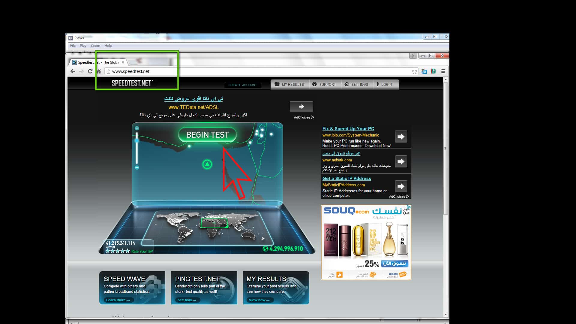Click arrow beside Fix & Speed Up Your PC

[x=401, y=137]
